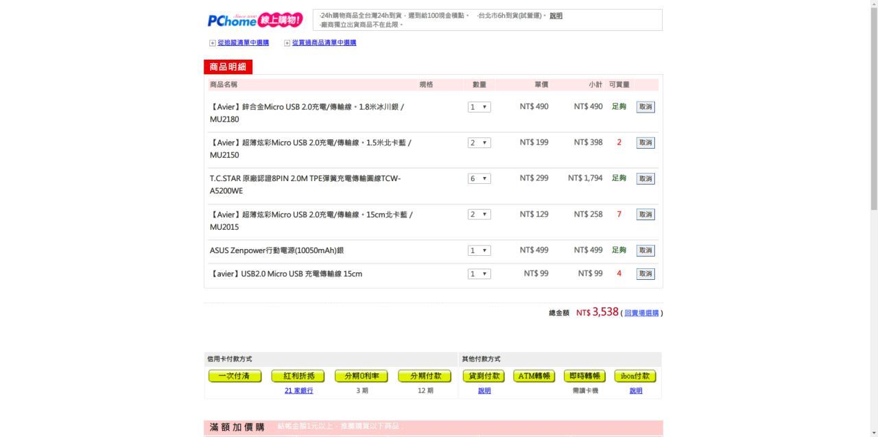The height and width of the screenshot is (437, 878).
Task: Cancel the avier USB2.0 Micro USB 15cm item
Action: pos(645,274)
